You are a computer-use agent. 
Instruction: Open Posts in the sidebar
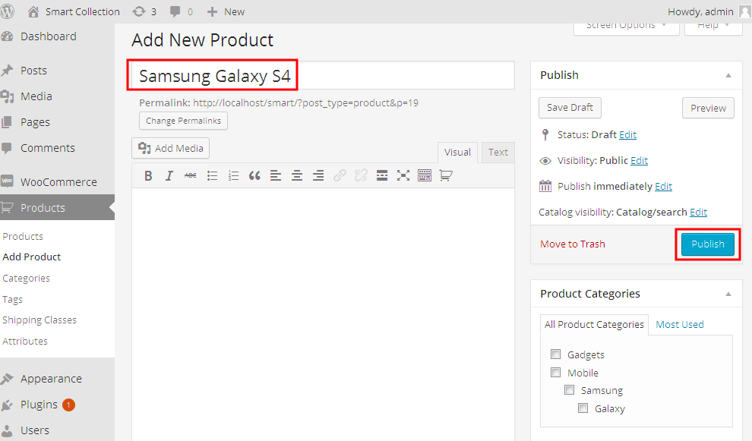pos(33,71)
